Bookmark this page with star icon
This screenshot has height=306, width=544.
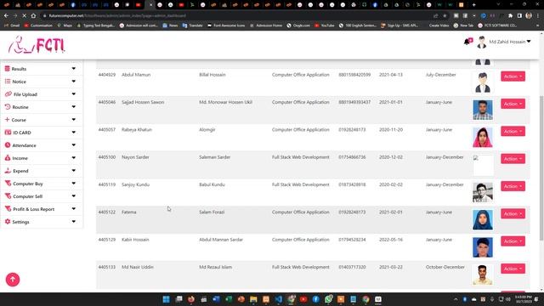pyautogui.click(x=445, y=15)
